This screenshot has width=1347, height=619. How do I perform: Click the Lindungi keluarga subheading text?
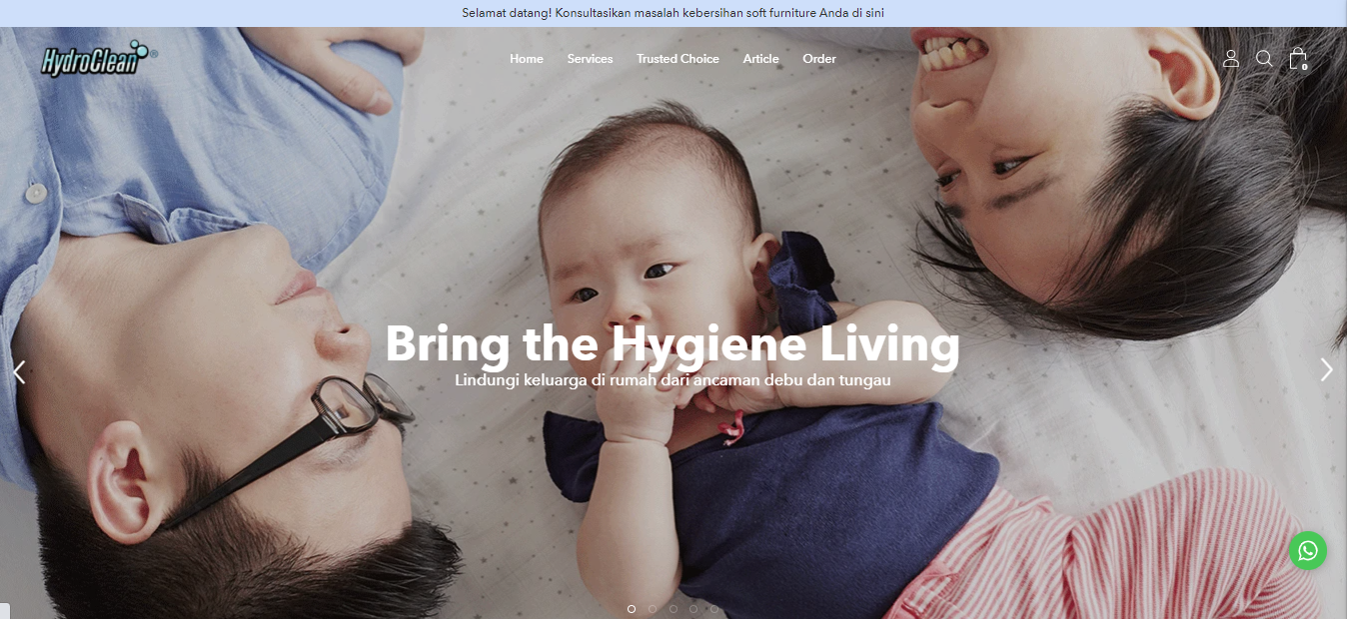point(673,380)
